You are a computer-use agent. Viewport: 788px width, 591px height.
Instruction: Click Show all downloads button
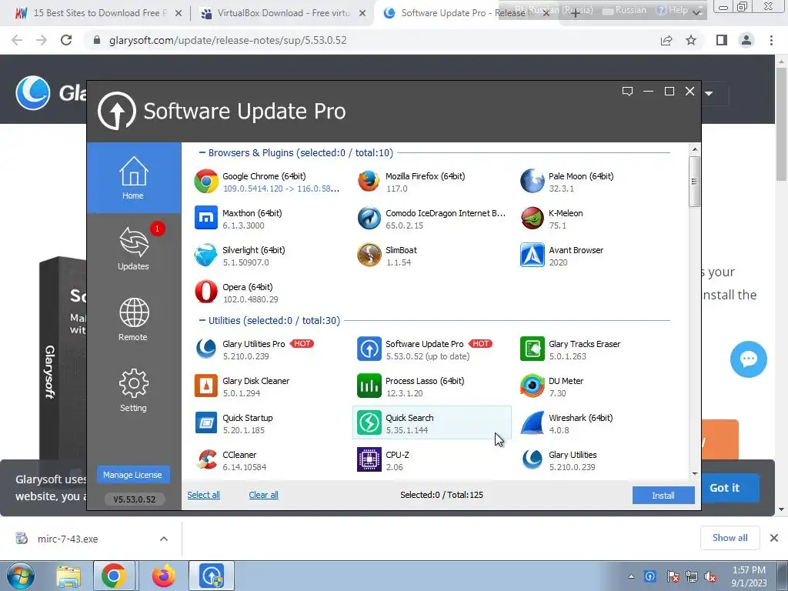pos(730,538)
